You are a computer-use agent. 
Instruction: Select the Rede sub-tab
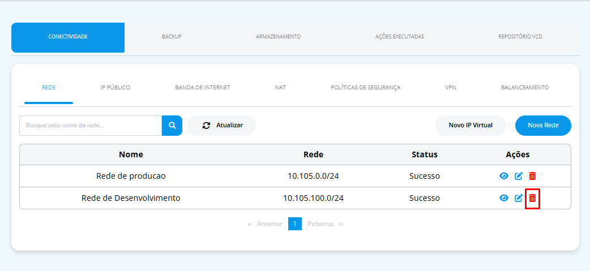pyautogui.click(x=49, y=88)
